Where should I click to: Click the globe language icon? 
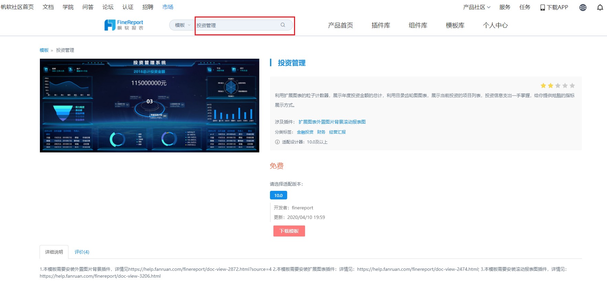coord(583,7)
